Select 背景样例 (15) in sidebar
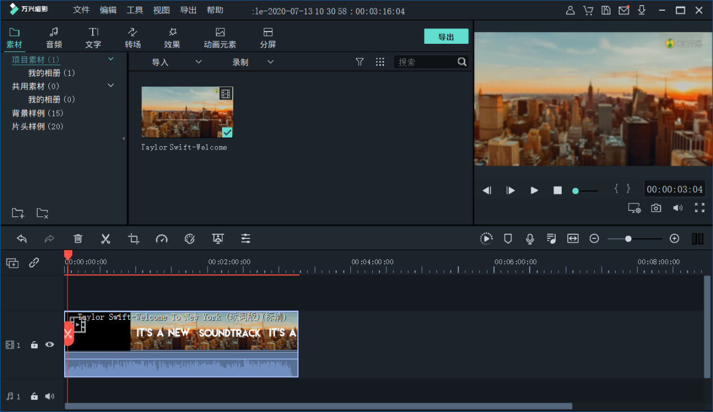This screenshot has height=412, width=713. click(x=38, y=113)
